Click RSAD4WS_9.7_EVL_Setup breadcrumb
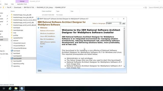 [45, 7]
